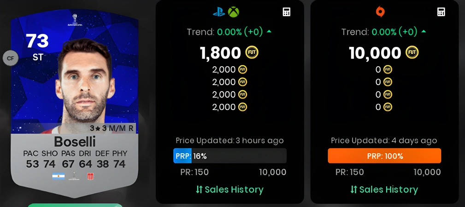
Task: Click the PC PRP 100% orange bar
Action: (x=384, y=156)
